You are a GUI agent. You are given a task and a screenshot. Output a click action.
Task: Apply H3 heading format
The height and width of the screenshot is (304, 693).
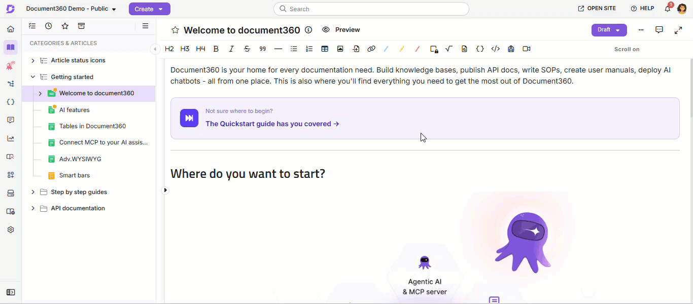(x=185, y=49)
